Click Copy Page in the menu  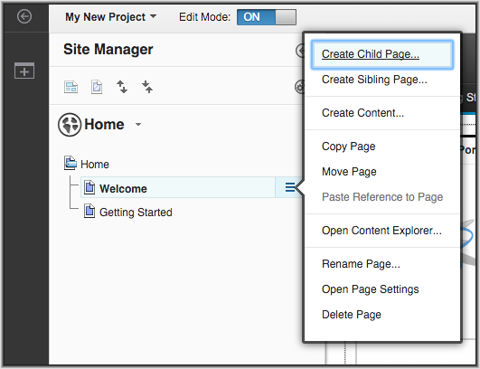coord(348,147)
